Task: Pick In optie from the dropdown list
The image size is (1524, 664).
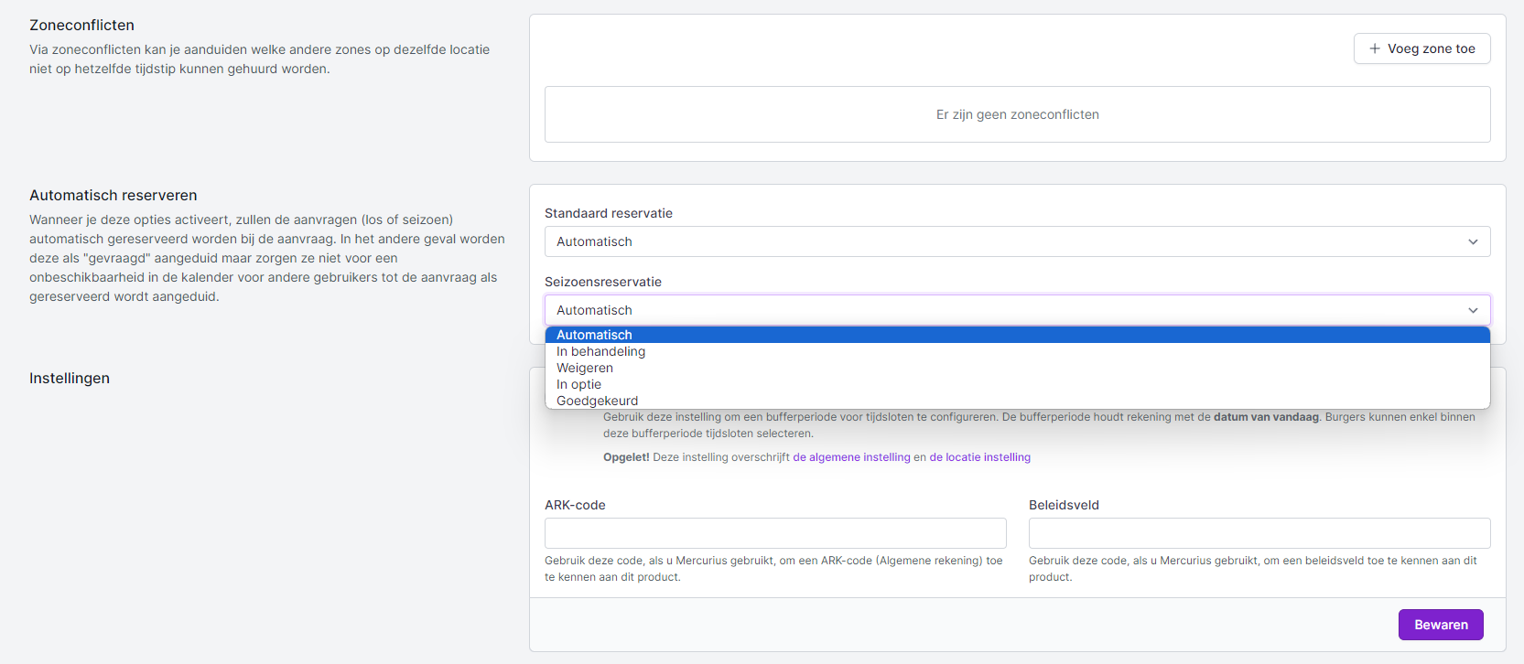Action: click(578, 384)
